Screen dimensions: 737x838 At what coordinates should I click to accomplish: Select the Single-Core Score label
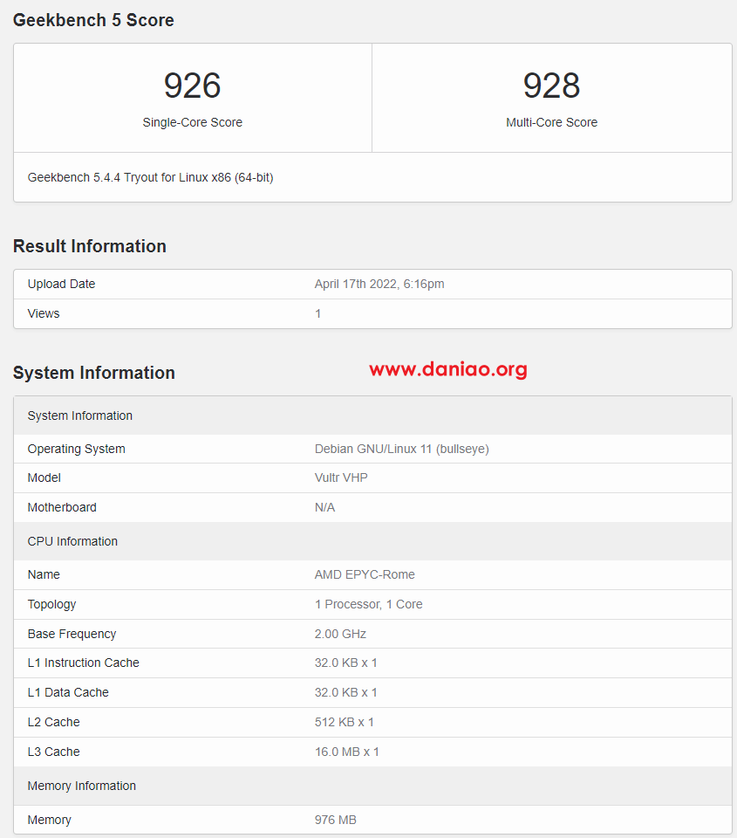point(192,122)
